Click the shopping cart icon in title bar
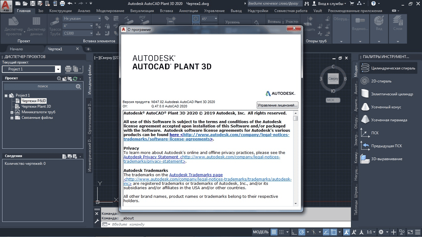 pos(352,4)
